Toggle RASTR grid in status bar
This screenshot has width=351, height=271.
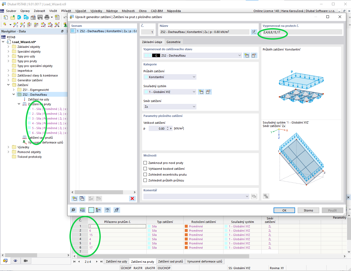[x=138, y=268]
